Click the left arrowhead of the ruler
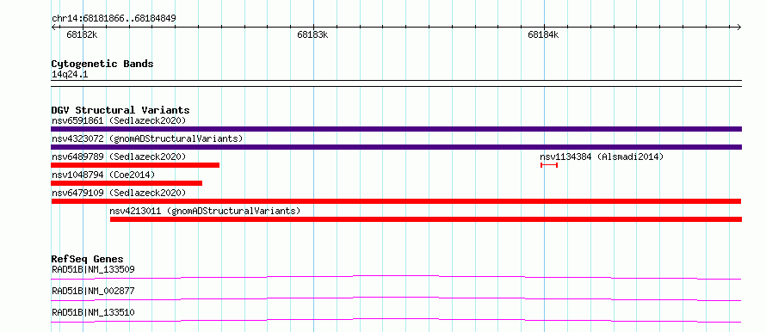 point(53,28)
